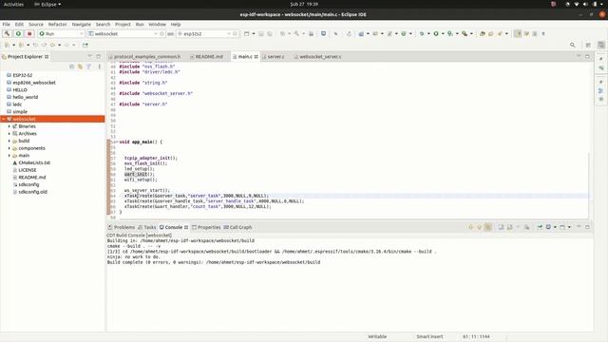The image size is (608, 342).
Task: Edit the websocket launch configuration gear
Action: click(x=162, y=34)
